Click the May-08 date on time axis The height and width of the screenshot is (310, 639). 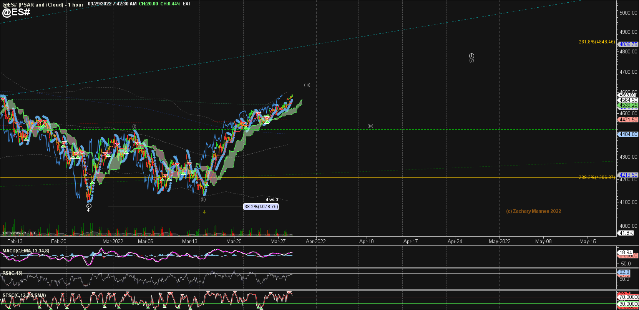(x=543, y=241)
